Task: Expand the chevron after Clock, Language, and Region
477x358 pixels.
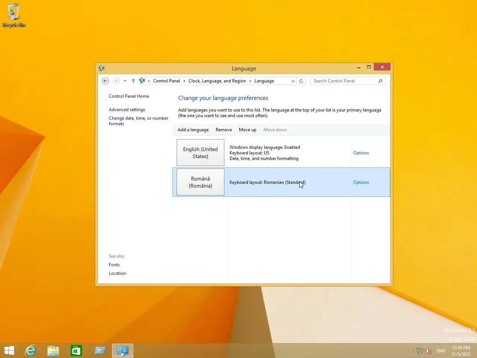Action: pos(250,81)
